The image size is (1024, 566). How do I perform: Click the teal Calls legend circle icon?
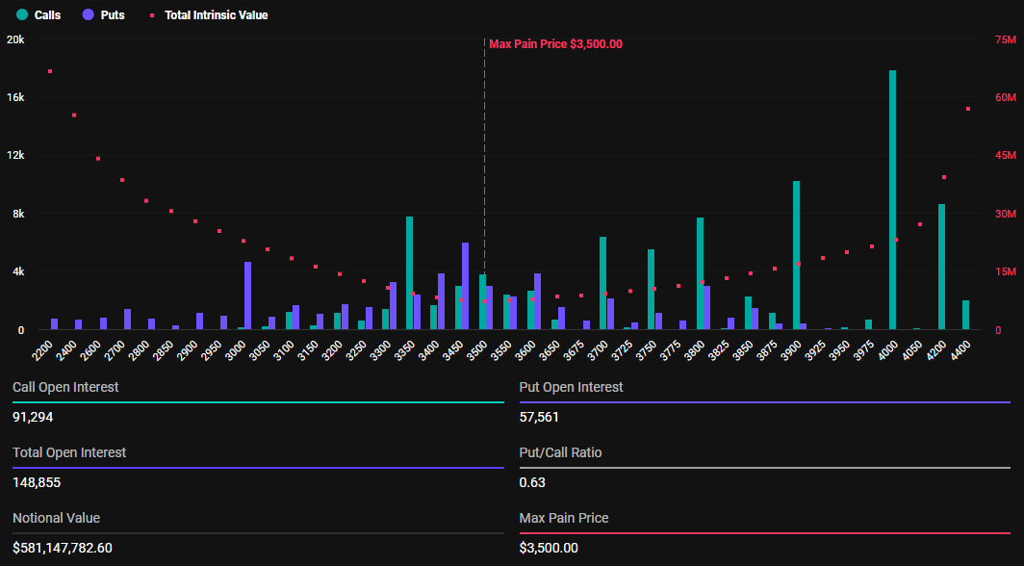22,15
